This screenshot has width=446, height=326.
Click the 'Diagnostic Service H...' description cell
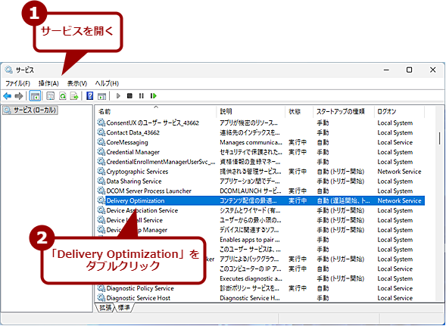pyautogui.click(x=250, y=298)
